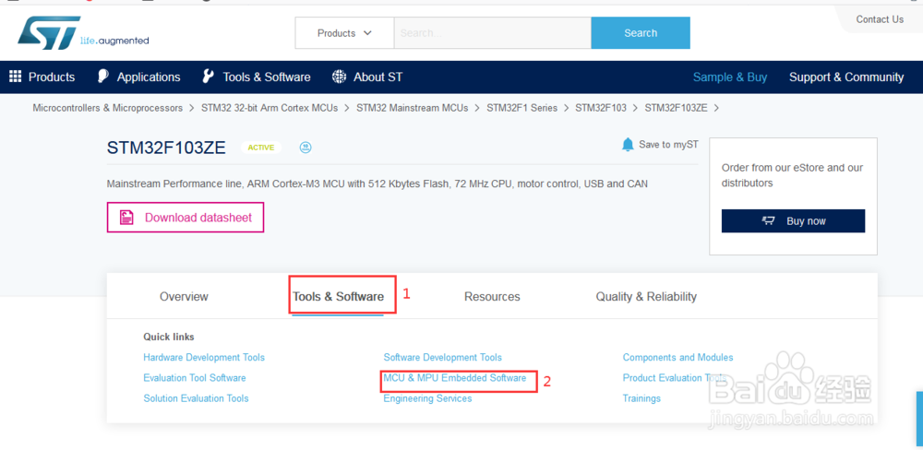Switch to the Resources tab

coord(492,297)
